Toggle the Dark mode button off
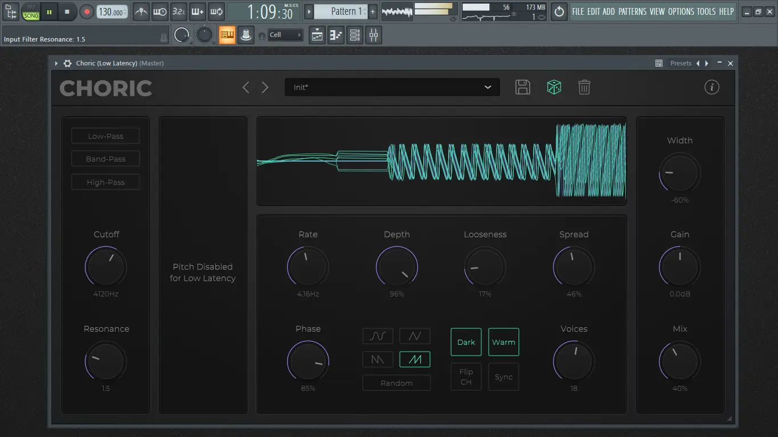This screenshot has height=437, width=778. [x=466, y=342]
